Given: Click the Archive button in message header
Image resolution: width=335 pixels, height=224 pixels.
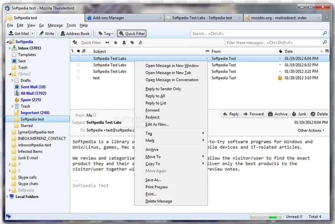Looking at the screenshot, I should click(x=278, y=114).
